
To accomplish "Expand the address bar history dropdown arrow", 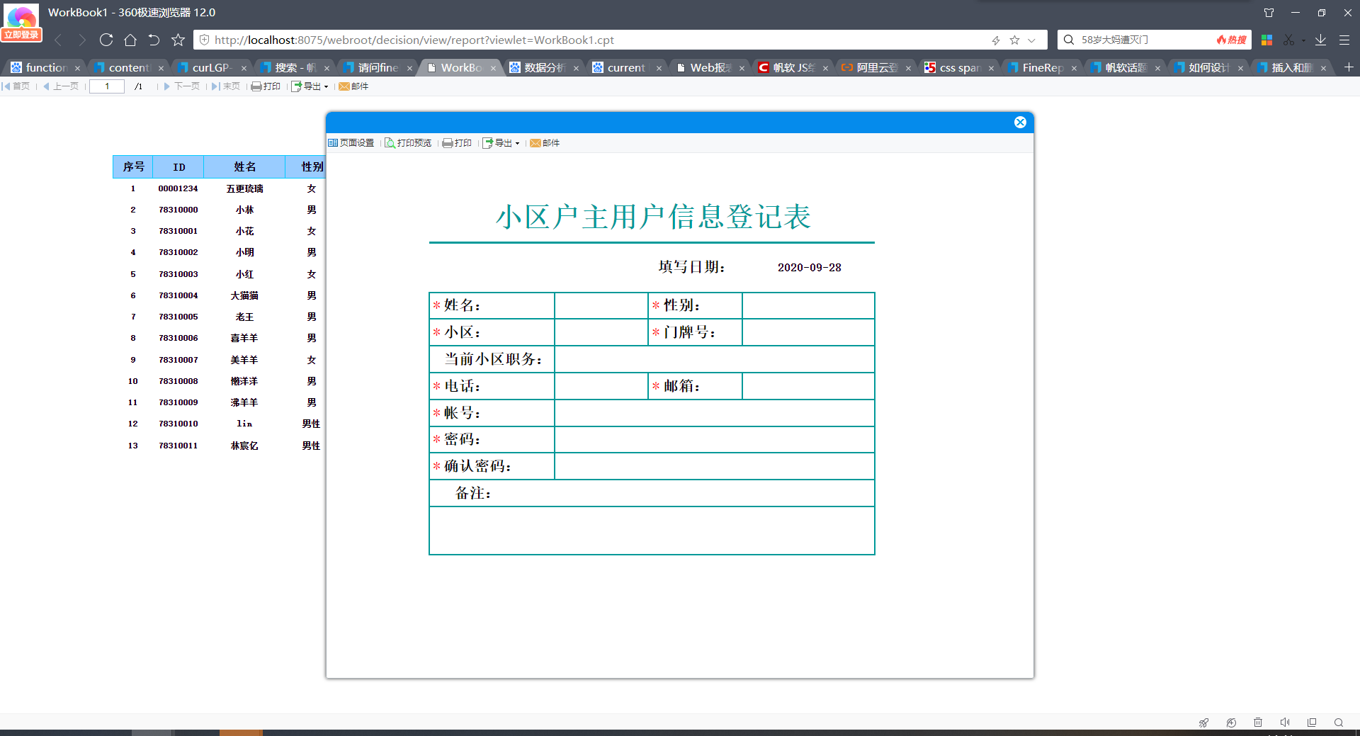I will (1031, 40).
